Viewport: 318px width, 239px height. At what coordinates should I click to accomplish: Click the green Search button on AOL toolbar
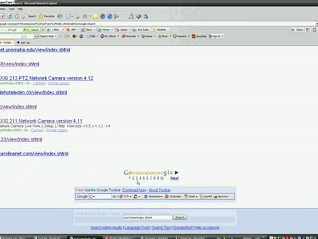[x=35, y=30]
